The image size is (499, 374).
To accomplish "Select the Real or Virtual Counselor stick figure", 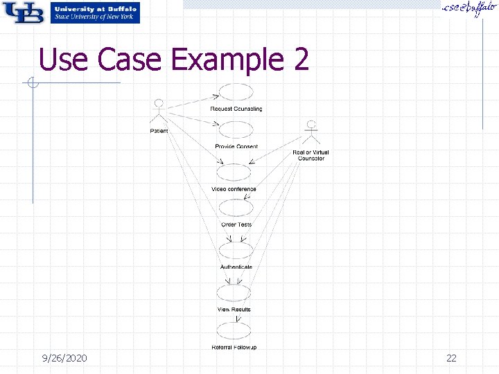I will coord(311,132).
